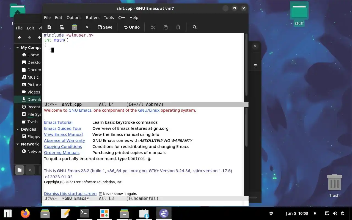The width and height of the screenshot is (352, 220).
Task: Open the Ordering Manuals link
Action: click(x=62, y=153)
